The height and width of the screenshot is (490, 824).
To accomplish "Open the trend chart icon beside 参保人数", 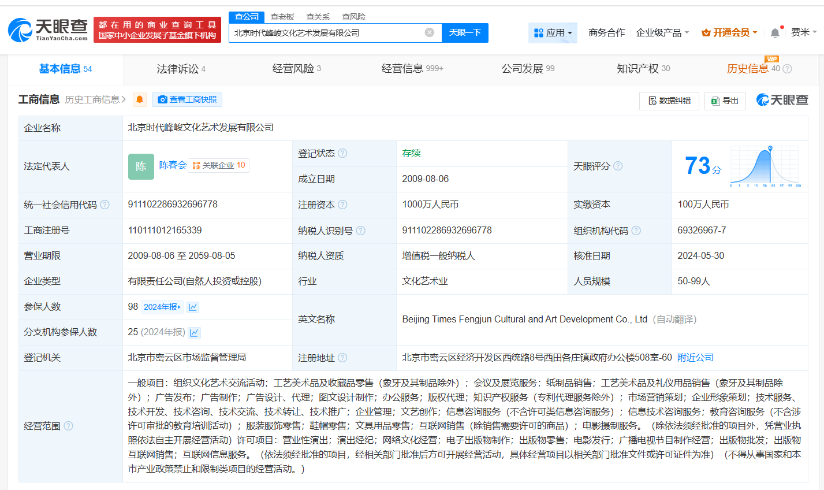I will [193, 307].
